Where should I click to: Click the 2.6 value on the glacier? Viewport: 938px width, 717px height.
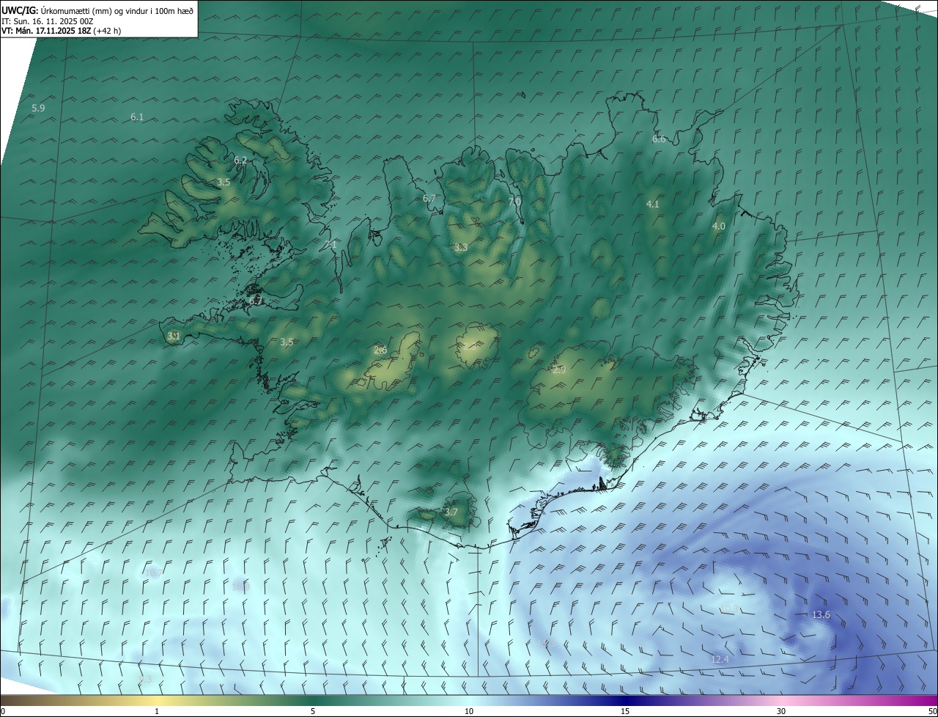[x=380, y=350]
